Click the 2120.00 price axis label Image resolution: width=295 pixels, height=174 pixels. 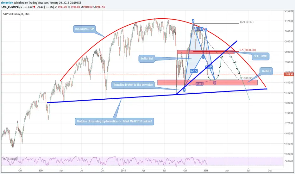tap(289, 21)
